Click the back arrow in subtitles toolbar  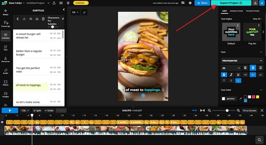click(x=17, y=19)
